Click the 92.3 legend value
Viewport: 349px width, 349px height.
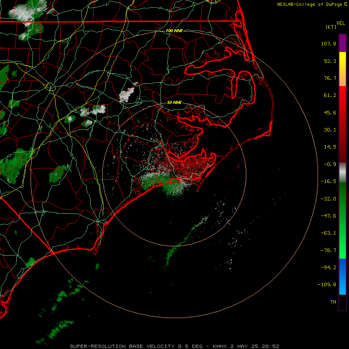tap(330, 61)
